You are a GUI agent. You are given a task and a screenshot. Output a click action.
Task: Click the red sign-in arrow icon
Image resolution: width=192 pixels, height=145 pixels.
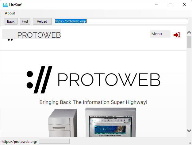(177, 35)
